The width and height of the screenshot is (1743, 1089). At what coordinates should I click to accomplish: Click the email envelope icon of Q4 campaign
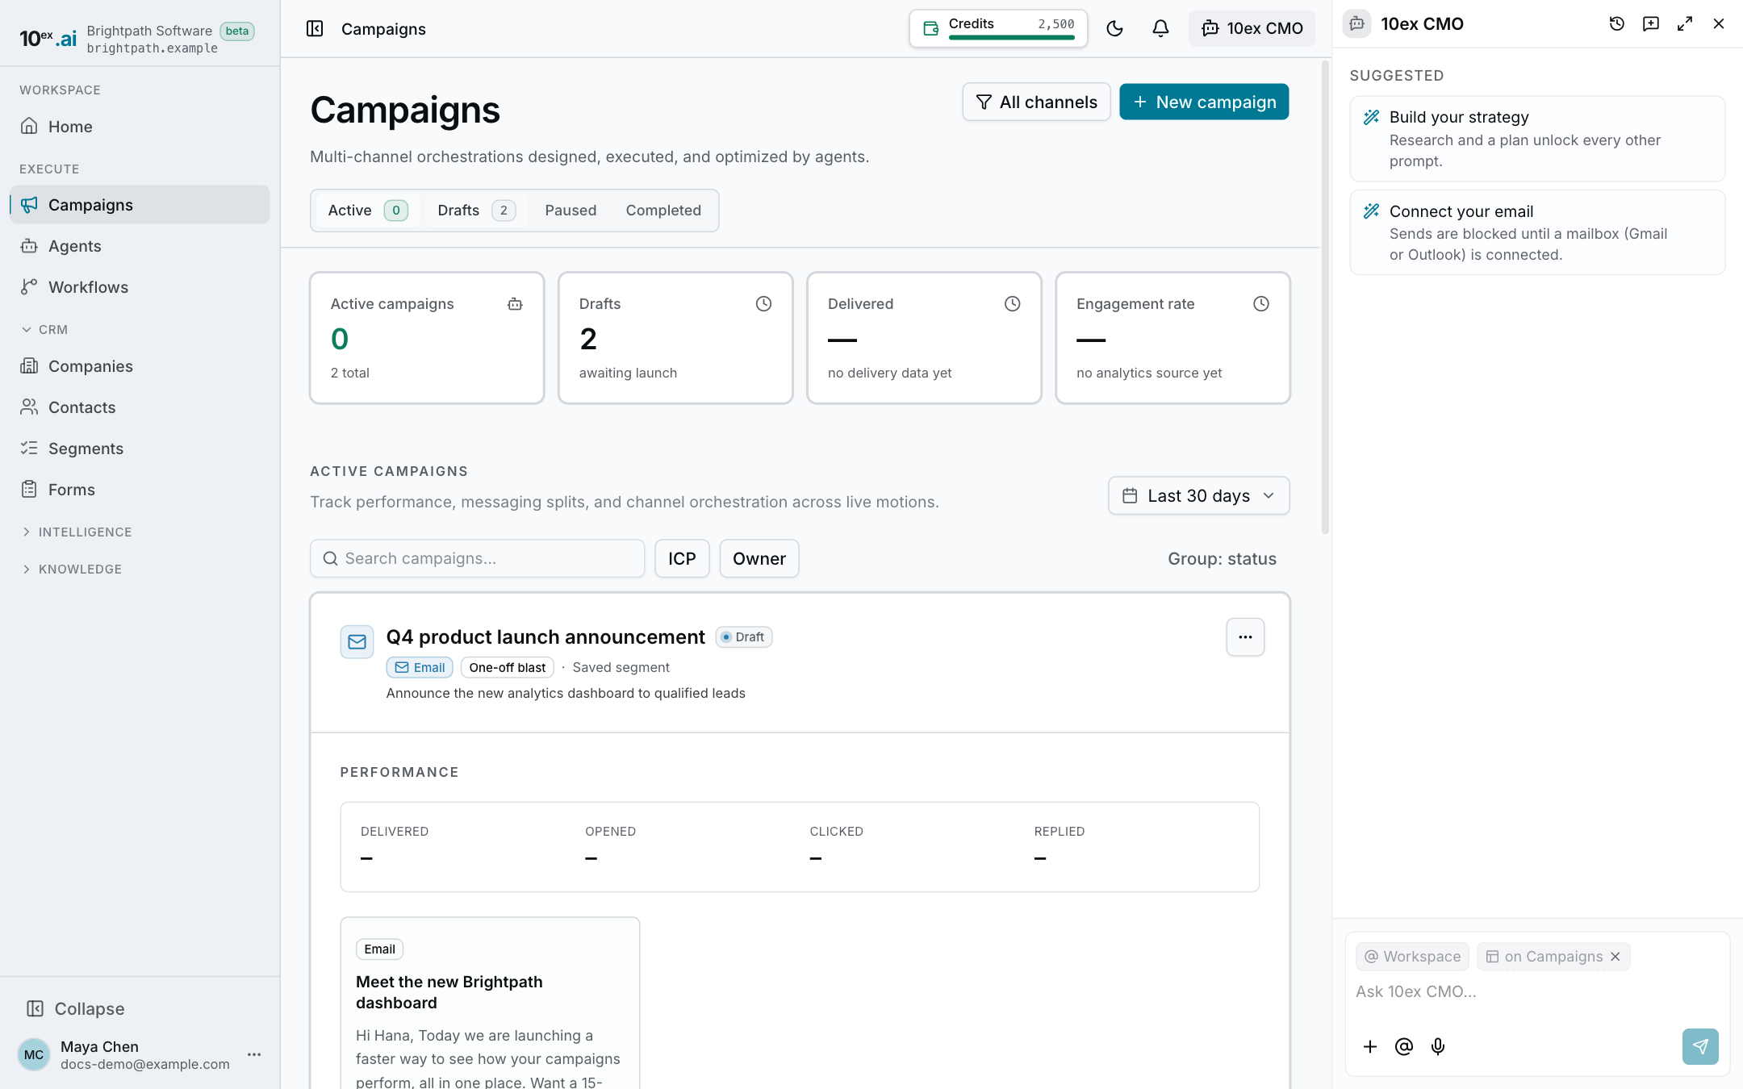point(357,642)
